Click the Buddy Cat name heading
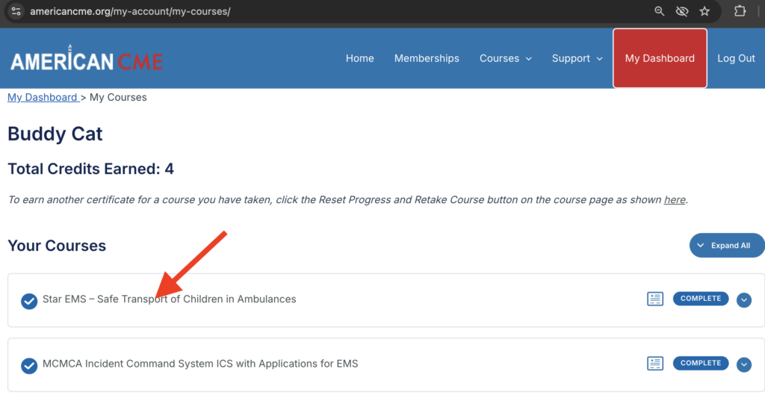Screen dimensions: 765x398 (55, 134)
